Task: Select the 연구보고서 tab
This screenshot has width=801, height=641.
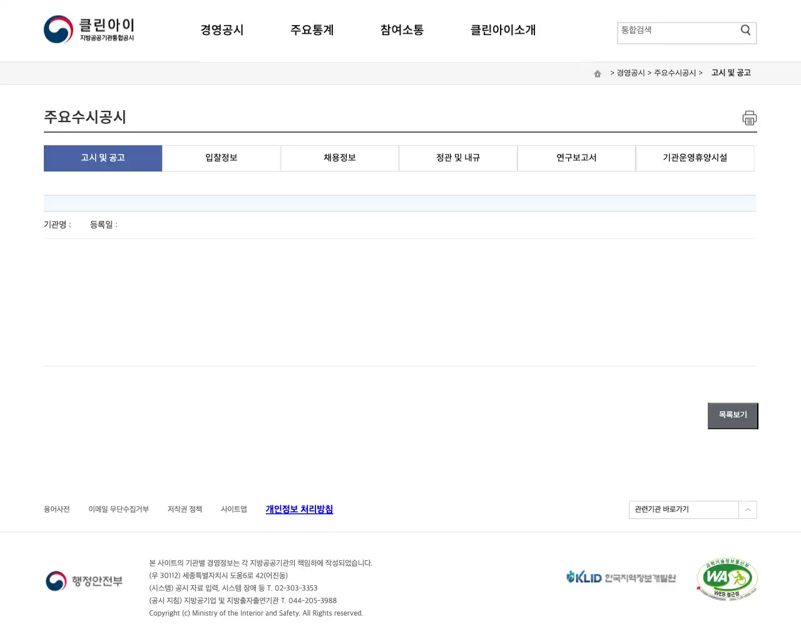Action: (x=576, y=158)
